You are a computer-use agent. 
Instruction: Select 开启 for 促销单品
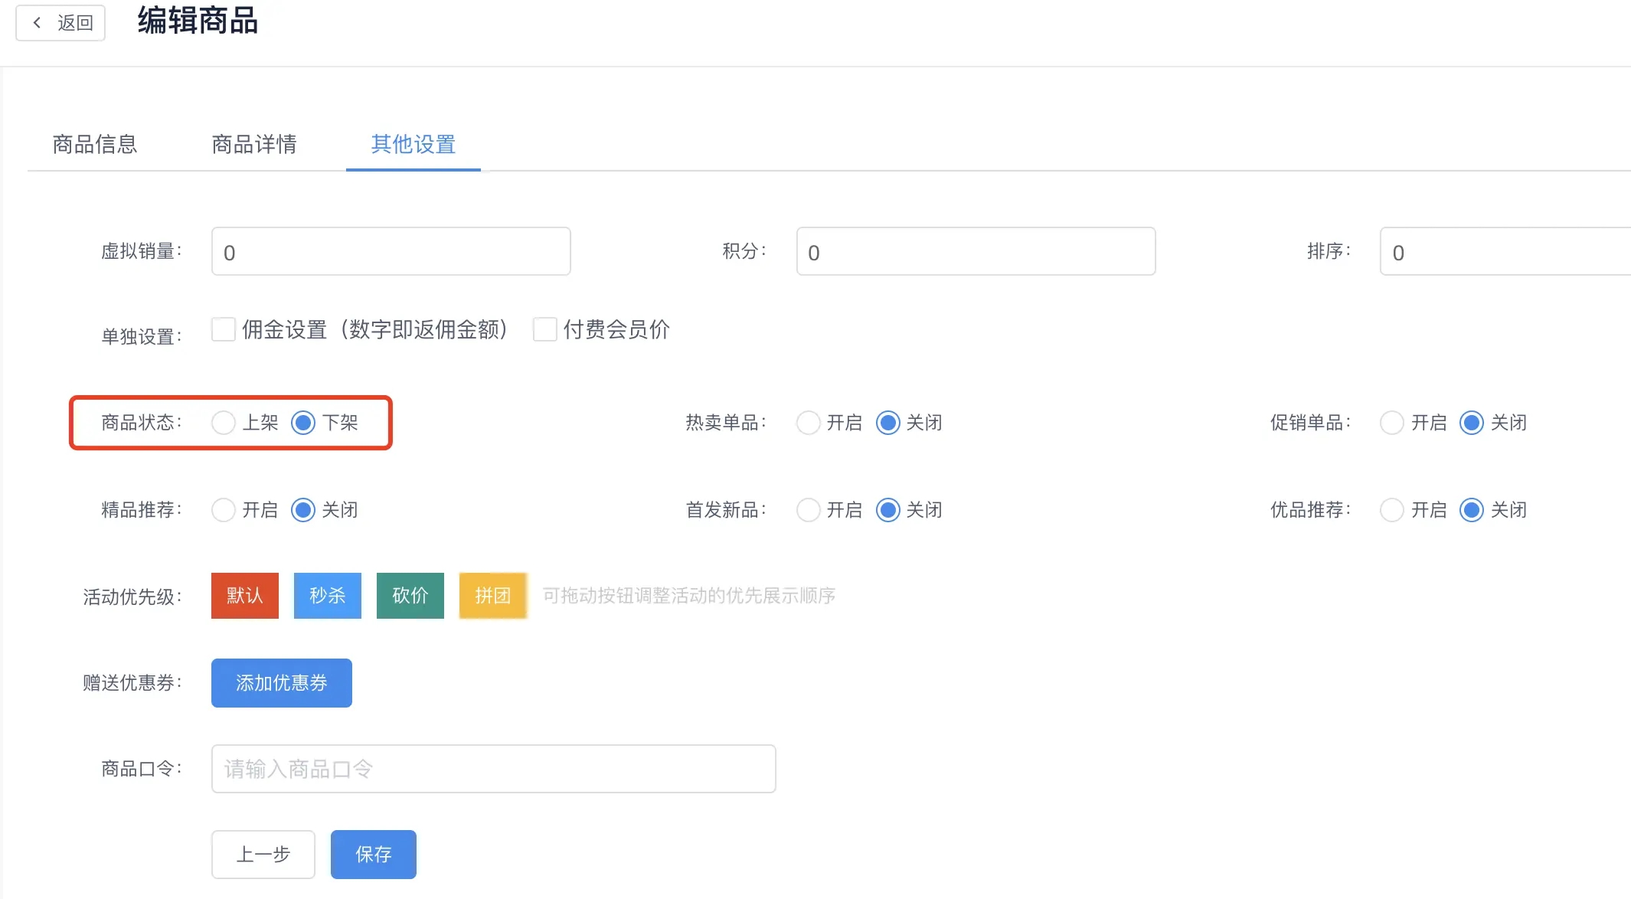[x=1392, y=423]
